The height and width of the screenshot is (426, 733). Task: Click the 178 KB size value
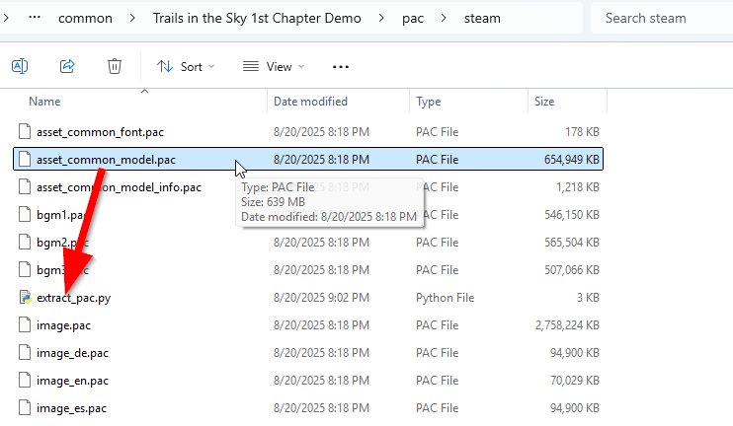pyautogui.click(x=582, y=132)
